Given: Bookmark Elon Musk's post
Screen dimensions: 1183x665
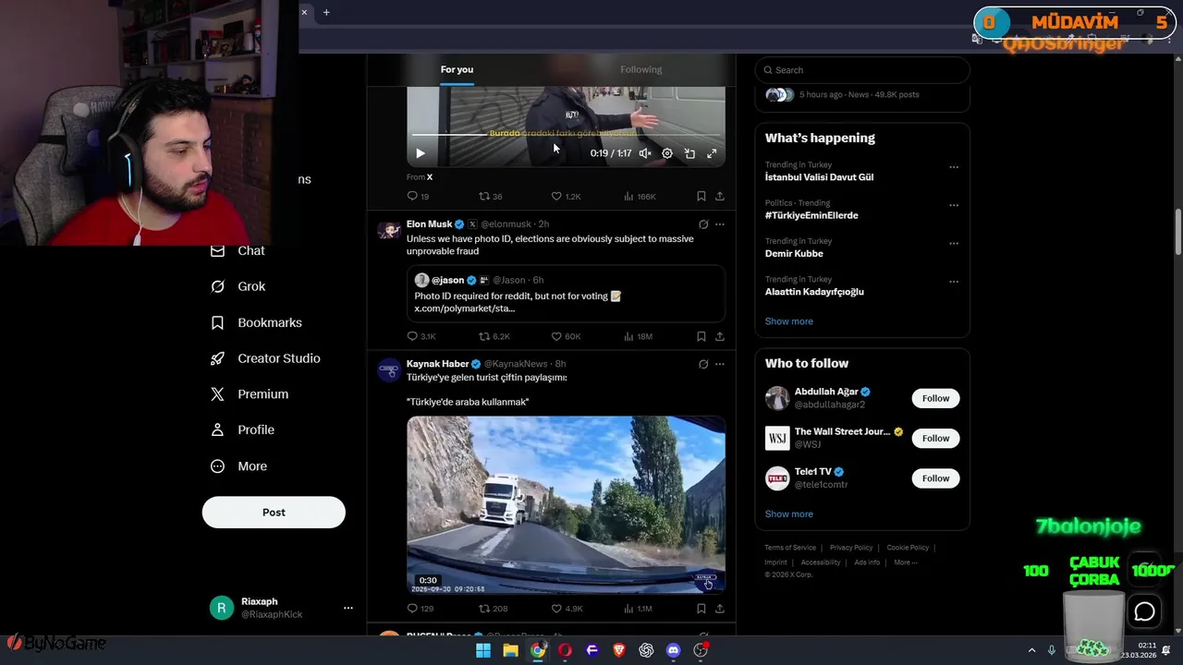Looking at the screenshot, I should pyautogui.click(x=701, y=336).
